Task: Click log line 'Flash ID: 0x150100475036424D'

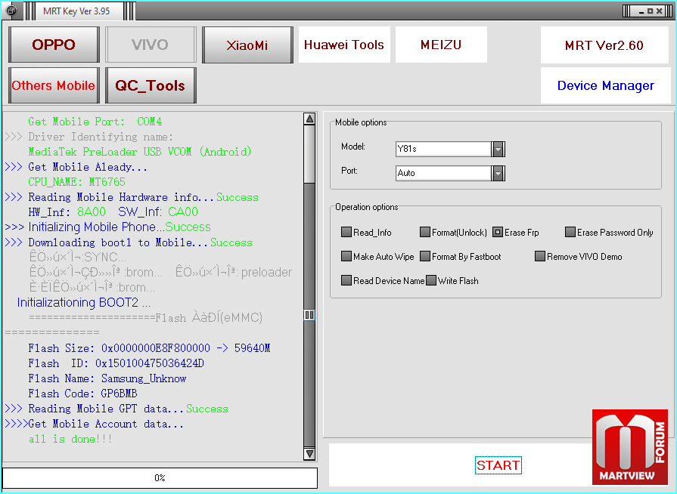Action: tap(116, 363)
